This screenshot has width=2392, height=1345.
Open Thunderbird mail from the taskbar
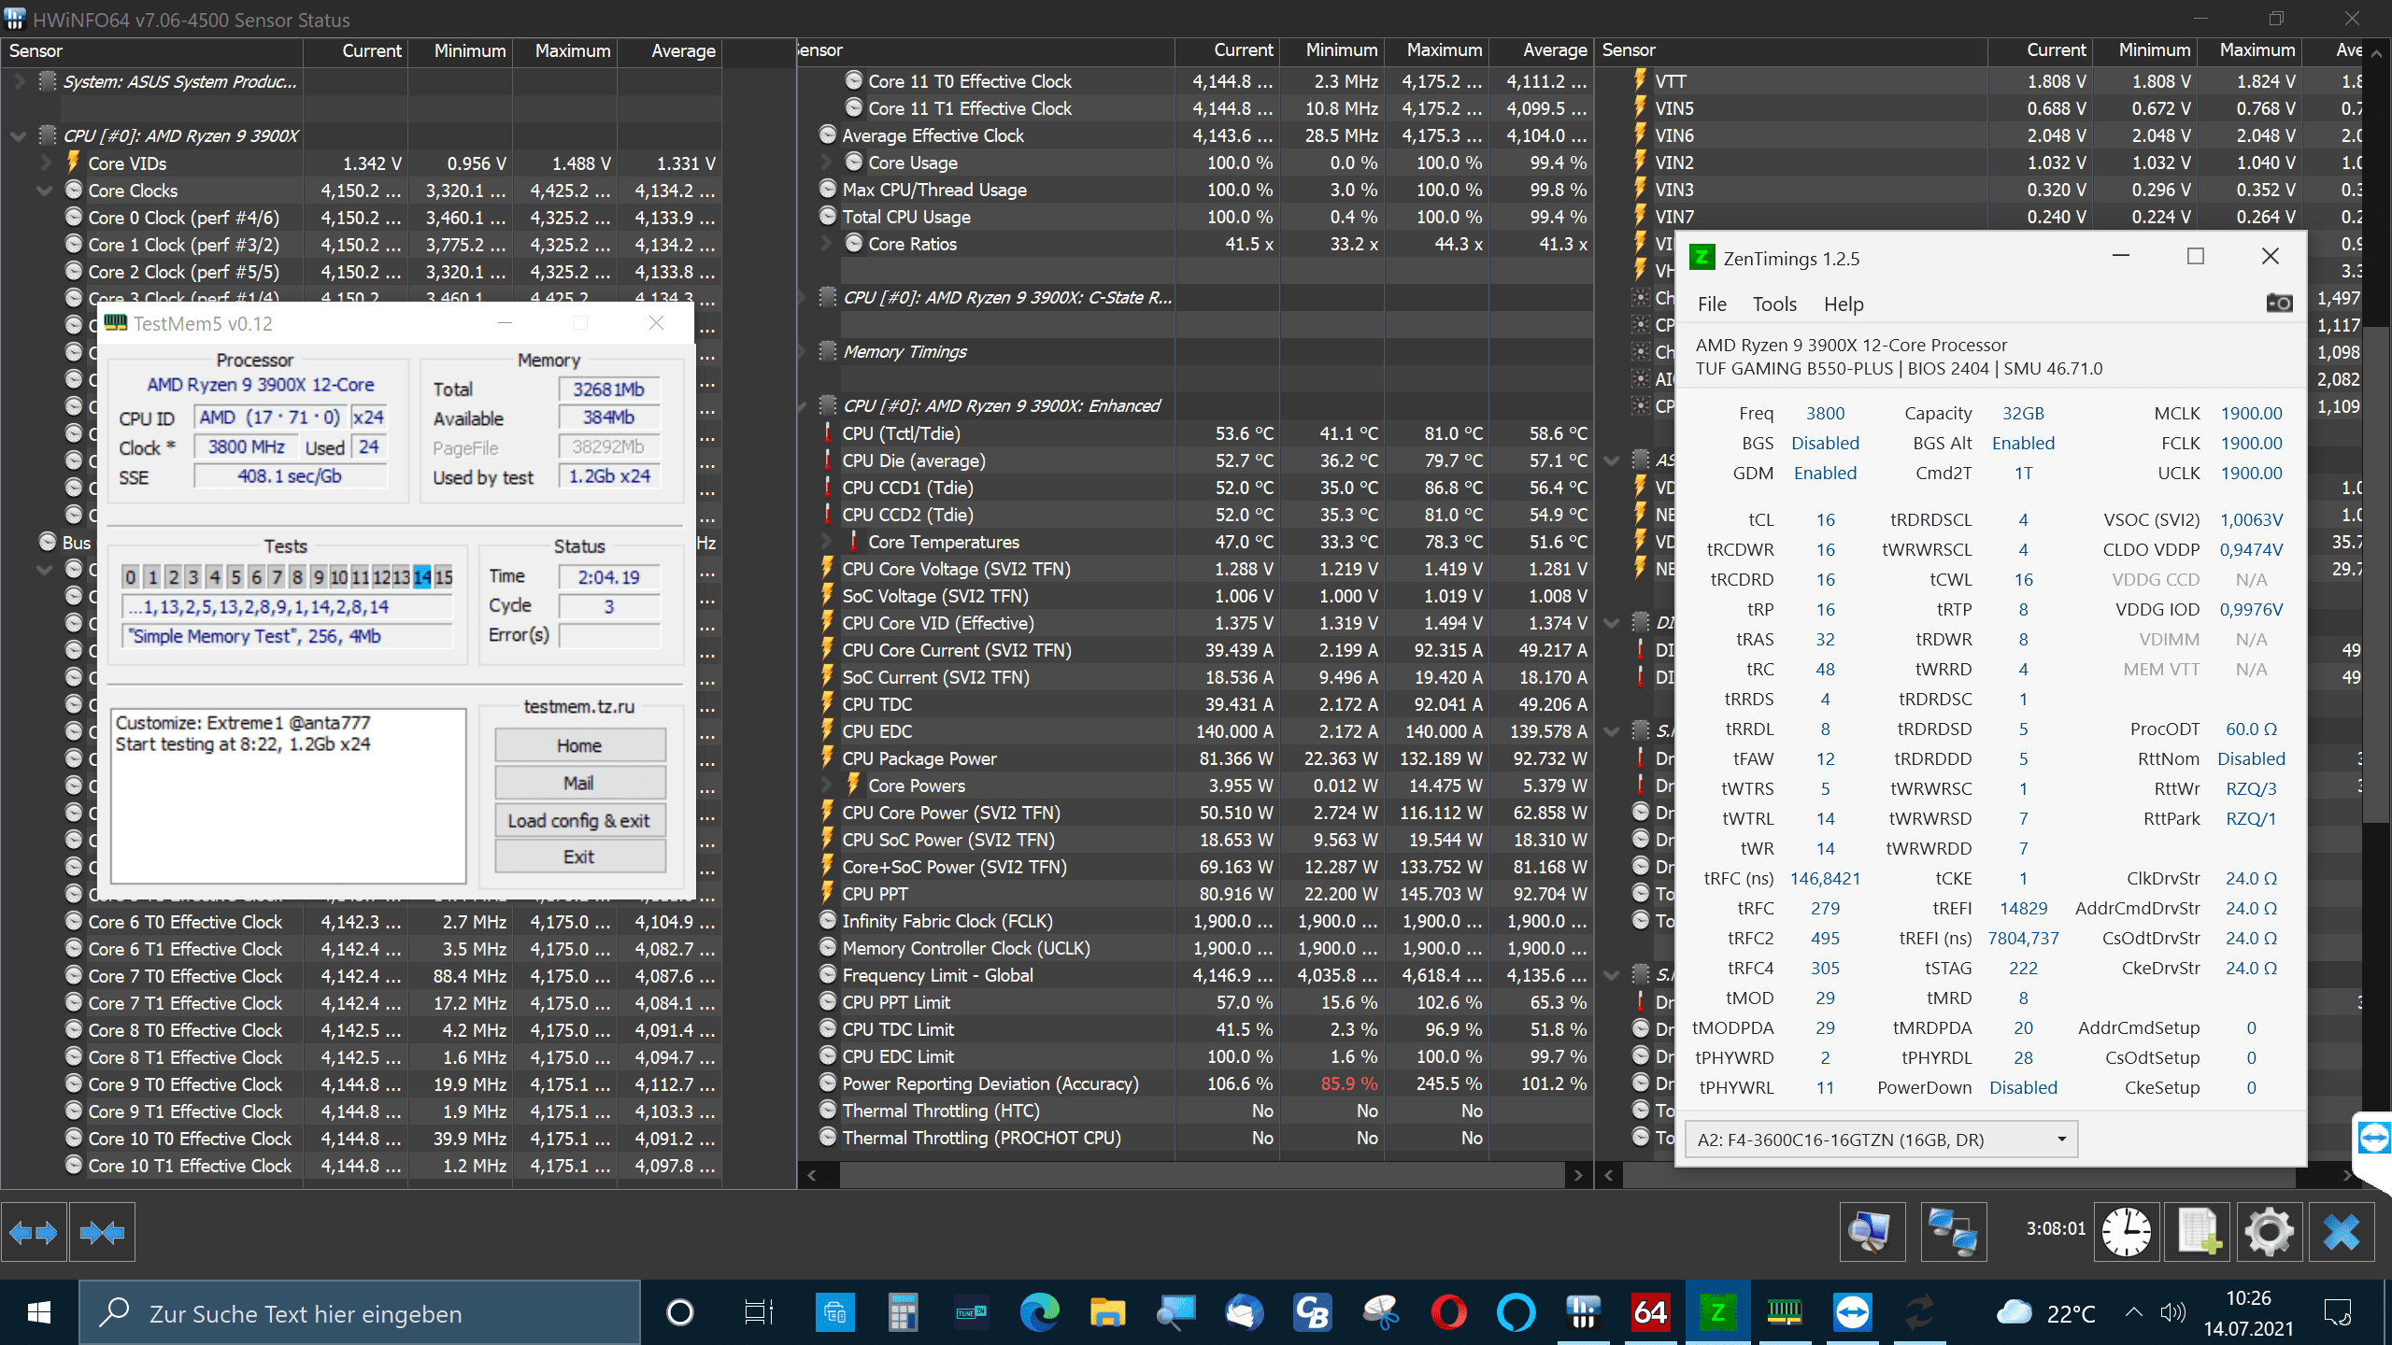tap(1245, 1313)
